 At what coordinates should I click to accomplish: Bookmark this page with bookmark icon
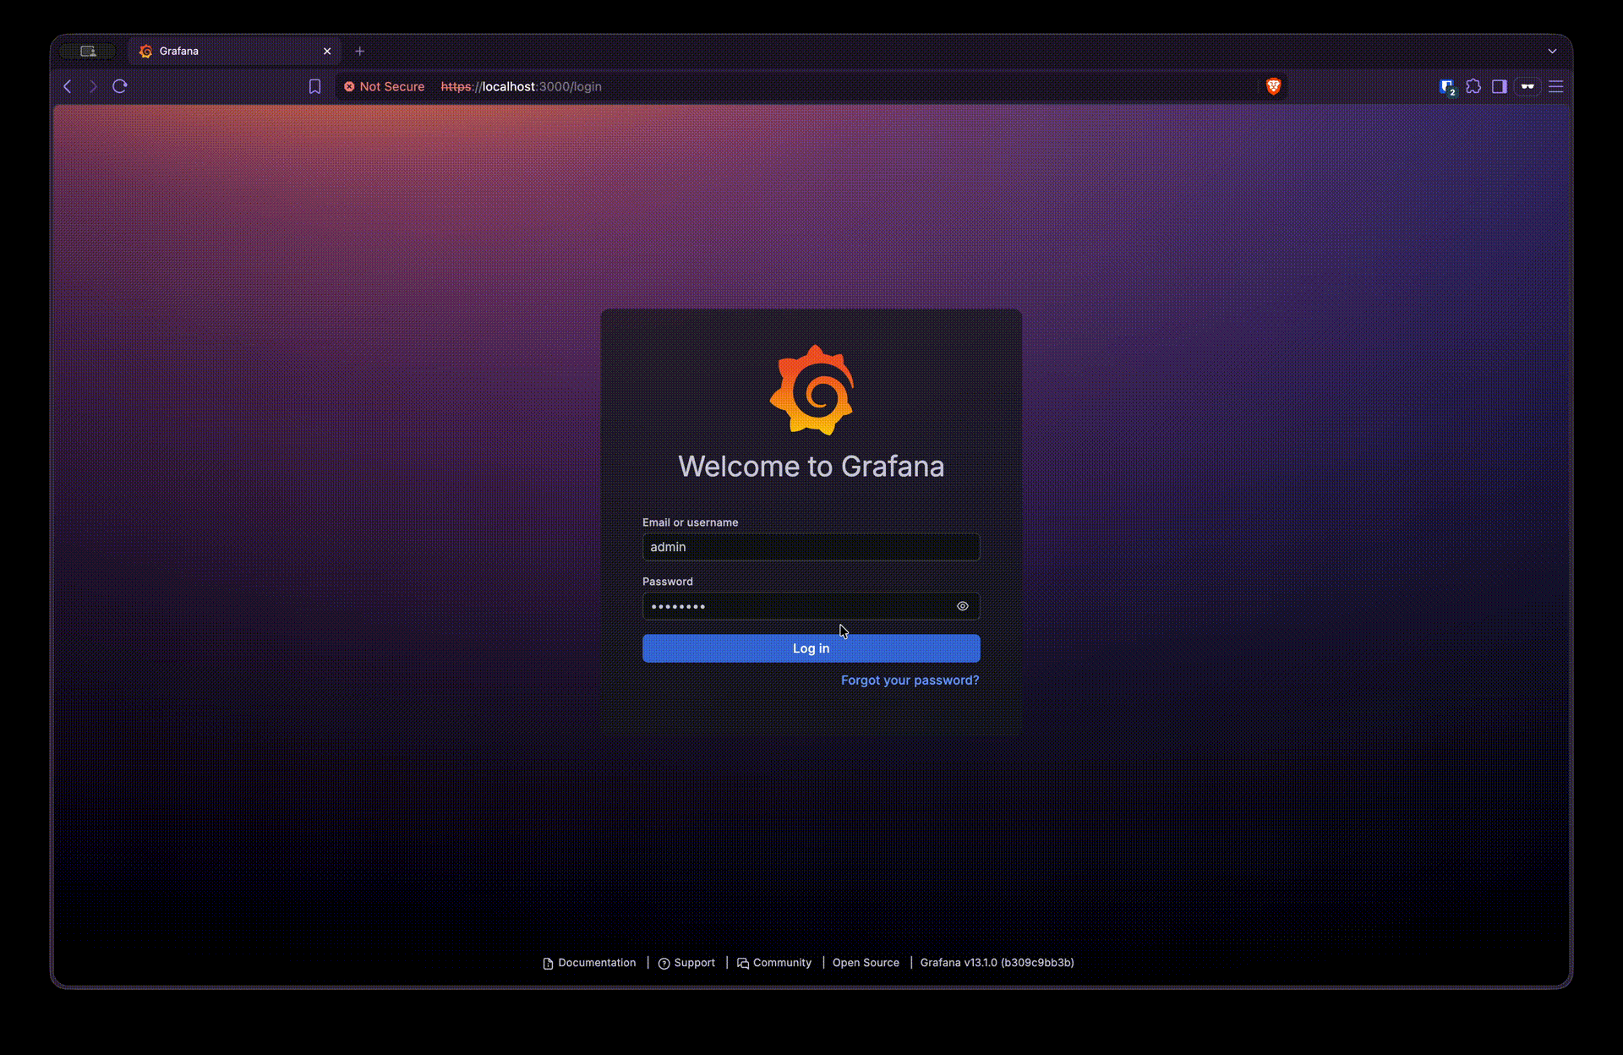[314, 86]
